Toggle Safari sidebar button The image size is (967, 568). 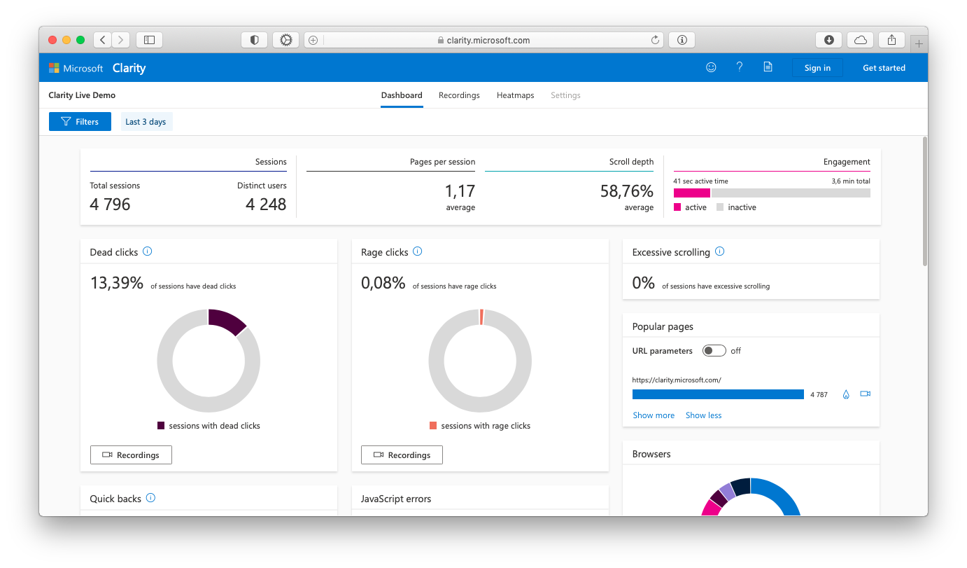[149, 40]
